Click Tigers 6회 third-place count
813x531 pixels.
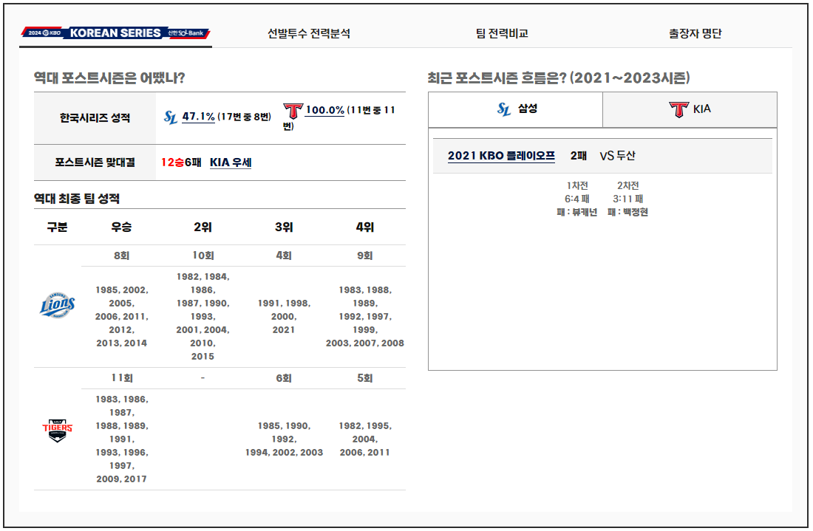point(284,378)
